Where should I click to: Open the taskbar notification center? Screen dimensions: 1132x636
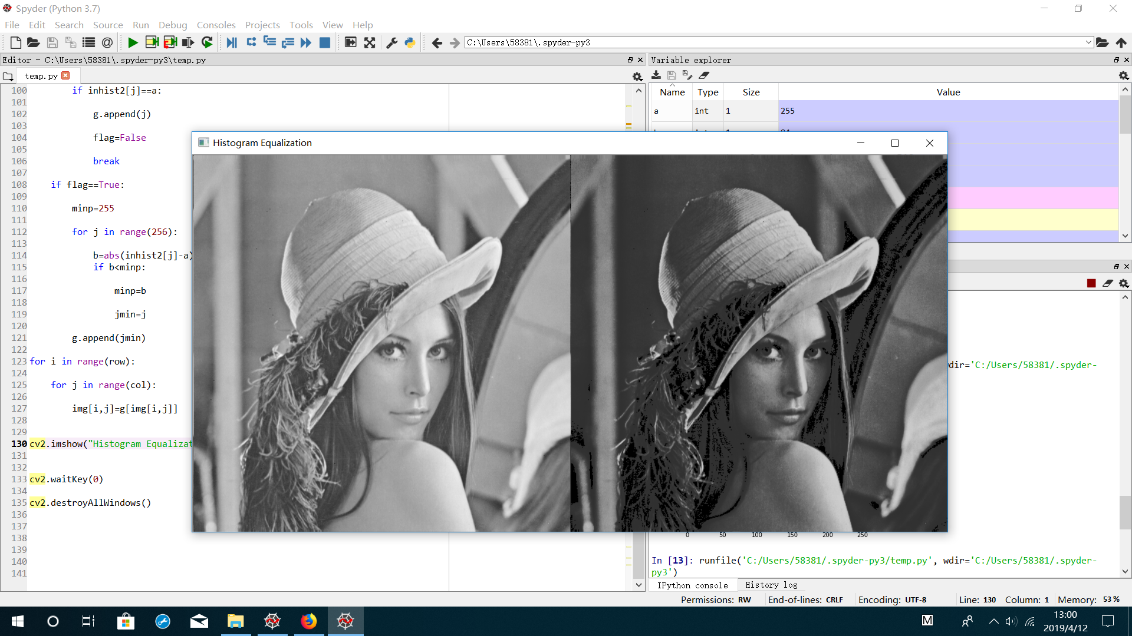[1108, 621]
